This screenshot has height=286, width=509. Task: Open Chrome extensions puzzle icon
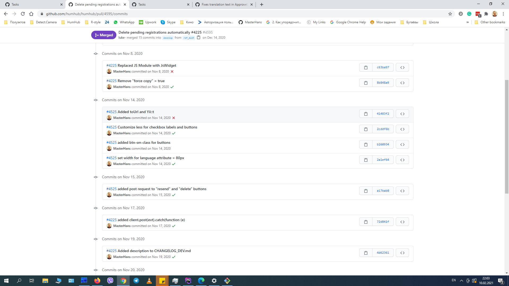point(486,14)
